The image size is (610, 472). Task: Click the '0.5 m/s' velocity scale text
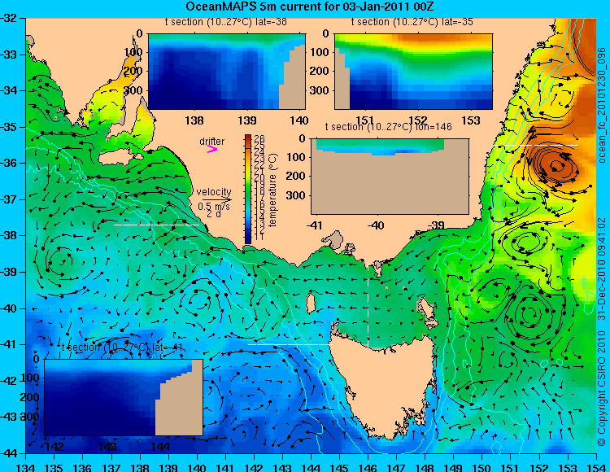click(214, 206)
